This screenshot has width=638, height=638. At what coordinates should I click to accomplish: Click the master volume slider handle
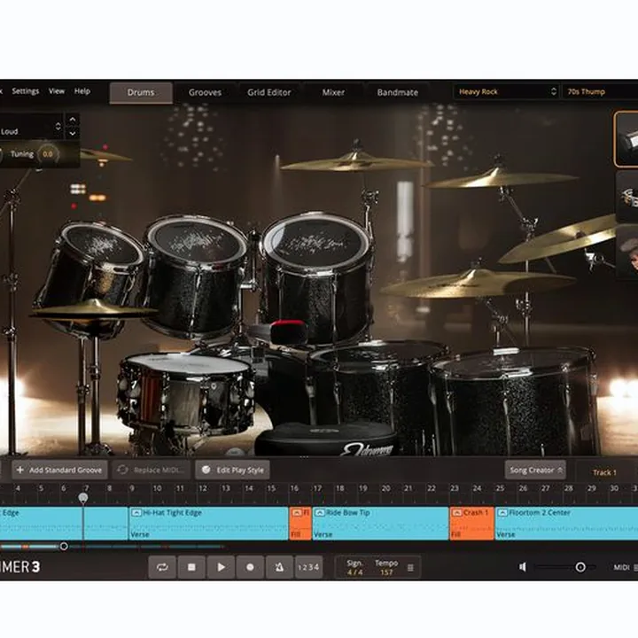pyautogui.click(x=580, y=567)
